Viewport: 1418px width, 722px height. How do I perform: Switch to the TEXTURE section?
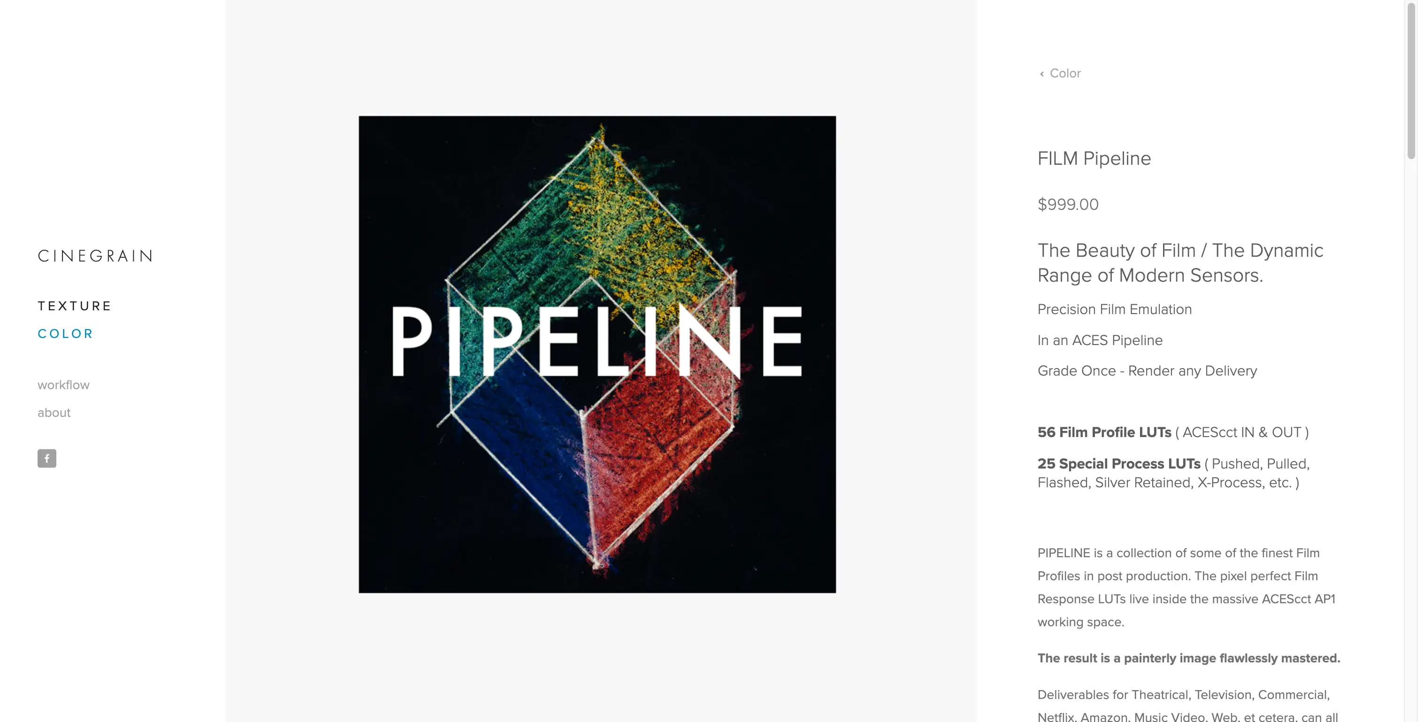click(74, 306)
